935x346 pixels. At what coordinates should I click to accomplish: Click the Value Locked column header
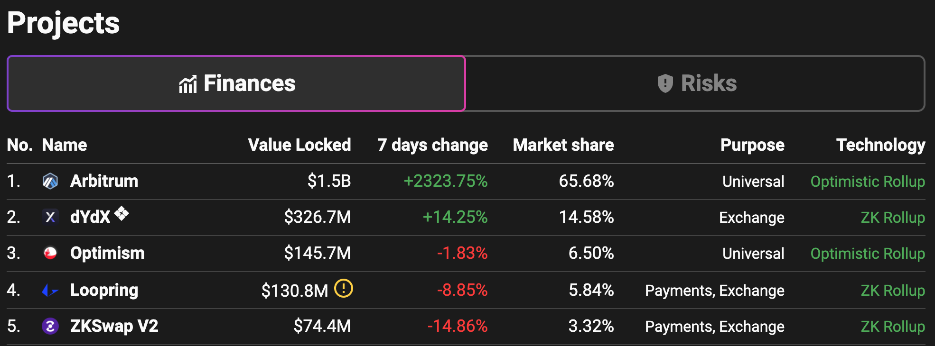(x=299, y=145)
